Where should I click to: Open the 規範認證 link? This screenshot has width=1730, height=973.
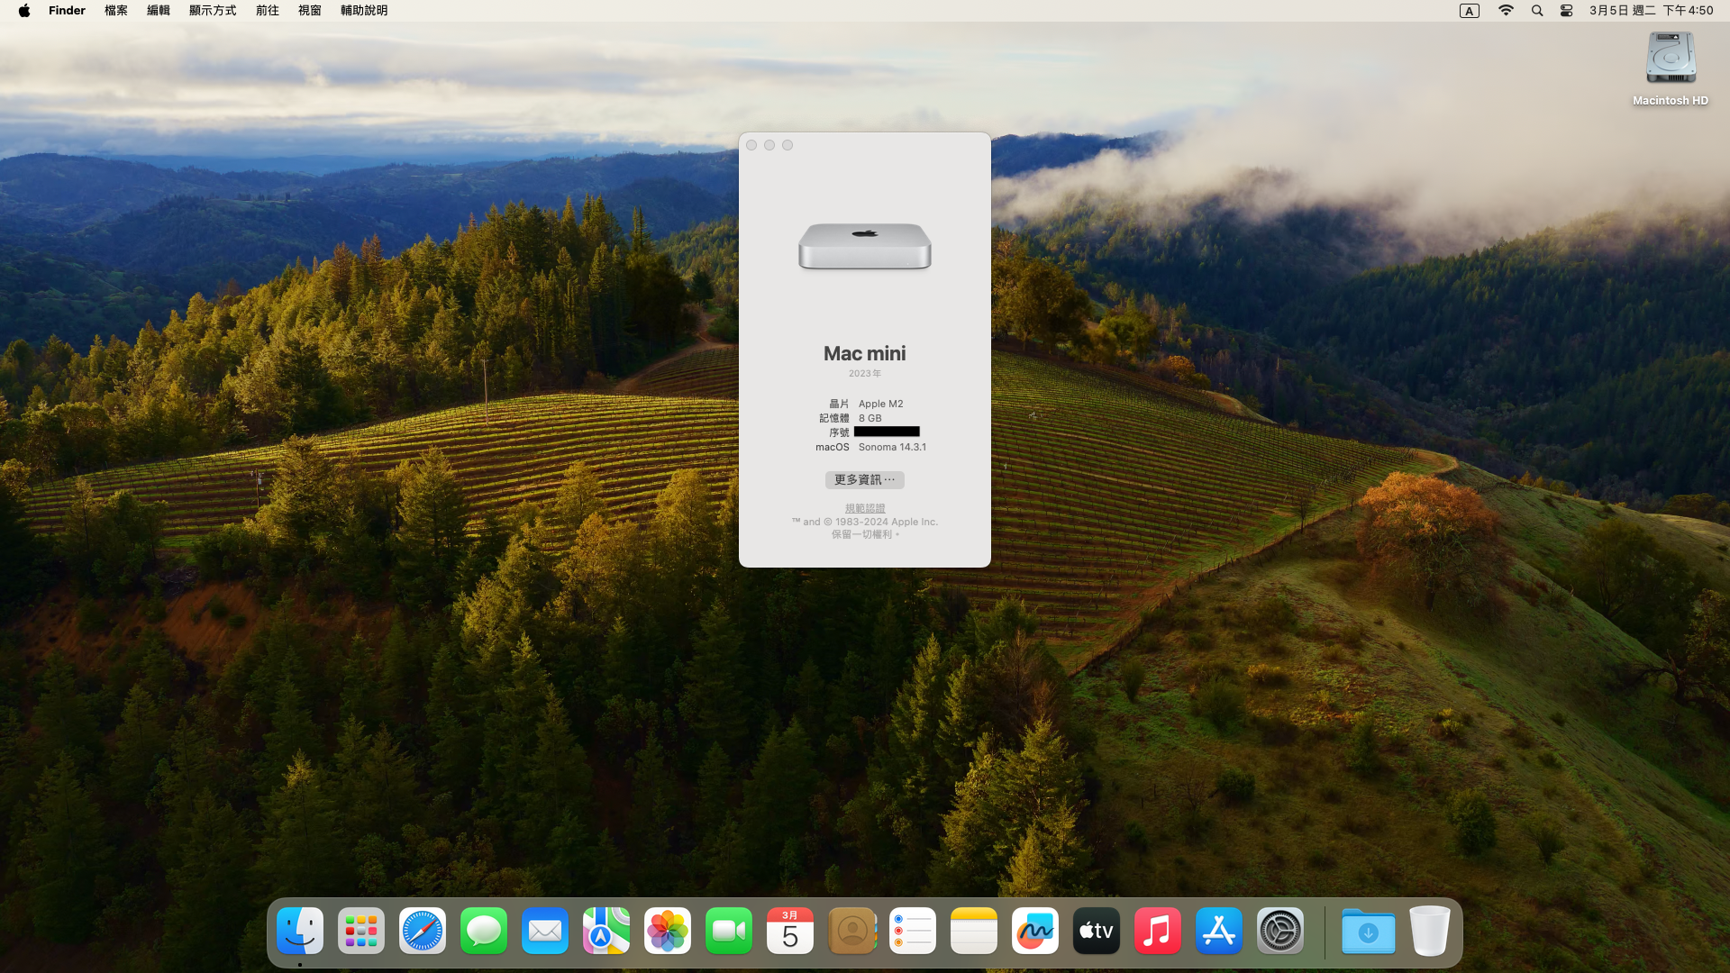point(865,508)
